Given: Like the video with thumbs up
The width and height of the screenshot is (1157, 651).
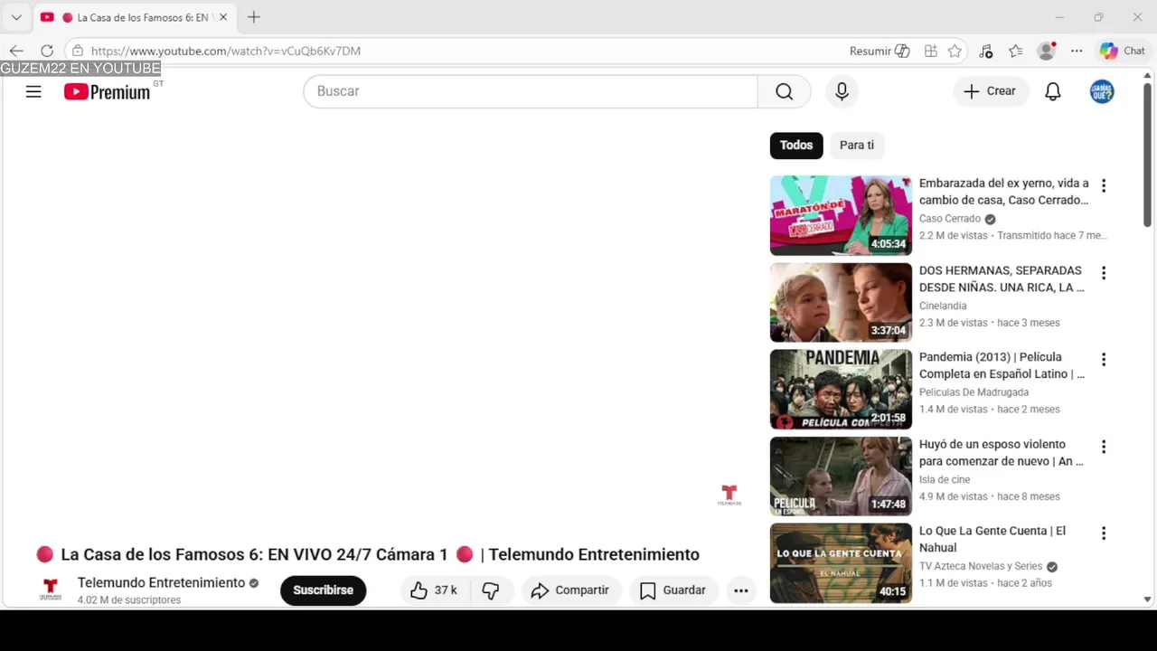Looking at the screenshot, I should pos(434,590).
